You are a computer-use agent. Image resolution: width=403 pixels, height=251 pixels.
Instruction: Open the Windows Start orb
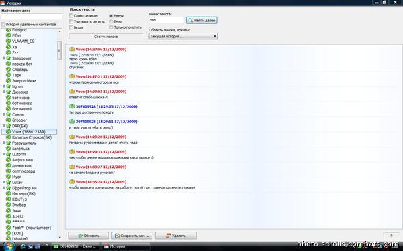[x=9, y=246]
